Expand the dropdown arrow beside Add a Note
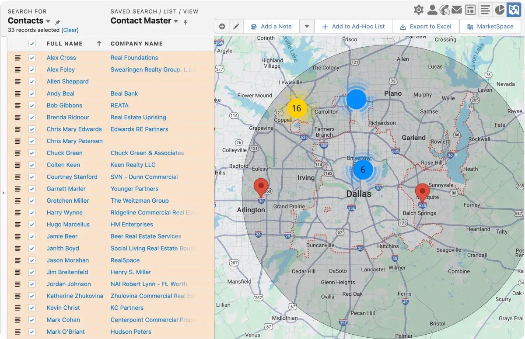This screenshot has width=525, height=339. [307, 26]
